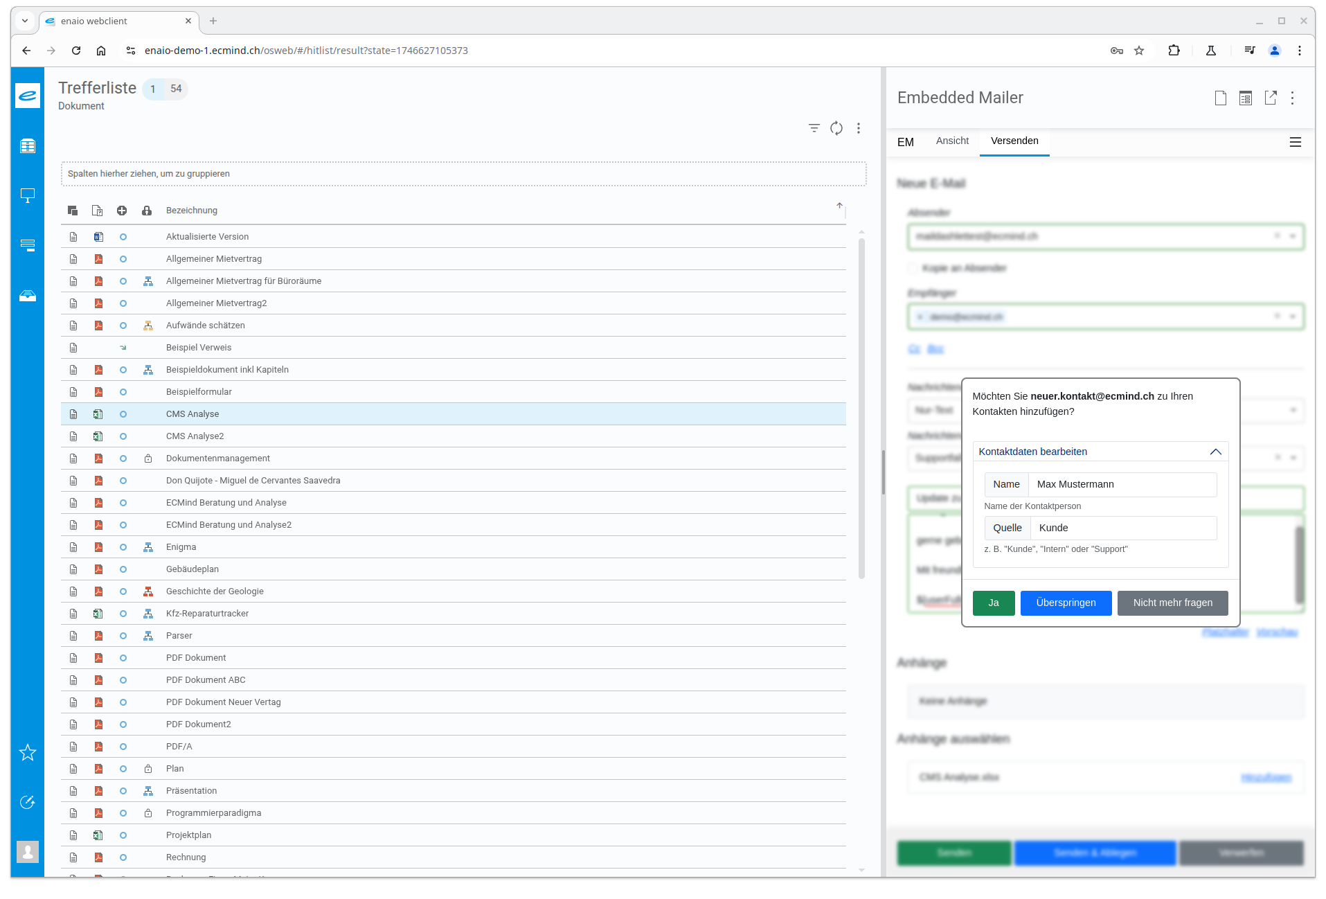The height and width of the screenshot is (899, 1326).
Task: Click the hit list filter icon
Action: (814, 128)
